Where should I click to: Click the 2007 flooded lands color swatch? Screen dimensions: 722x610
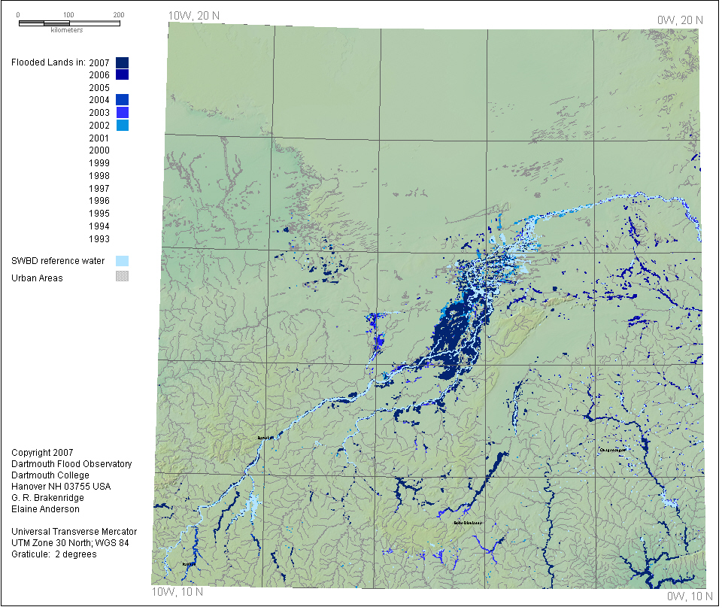[123, 62]
